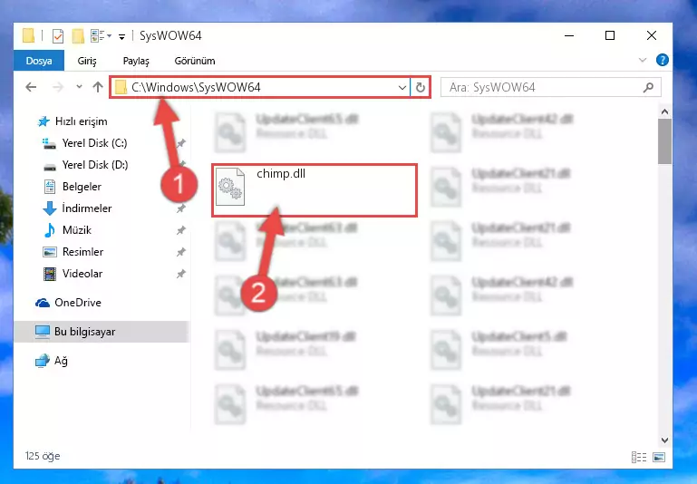Click the 125 öğe status text
Viewport: 697px width, 484px height.
pos(43,456)
